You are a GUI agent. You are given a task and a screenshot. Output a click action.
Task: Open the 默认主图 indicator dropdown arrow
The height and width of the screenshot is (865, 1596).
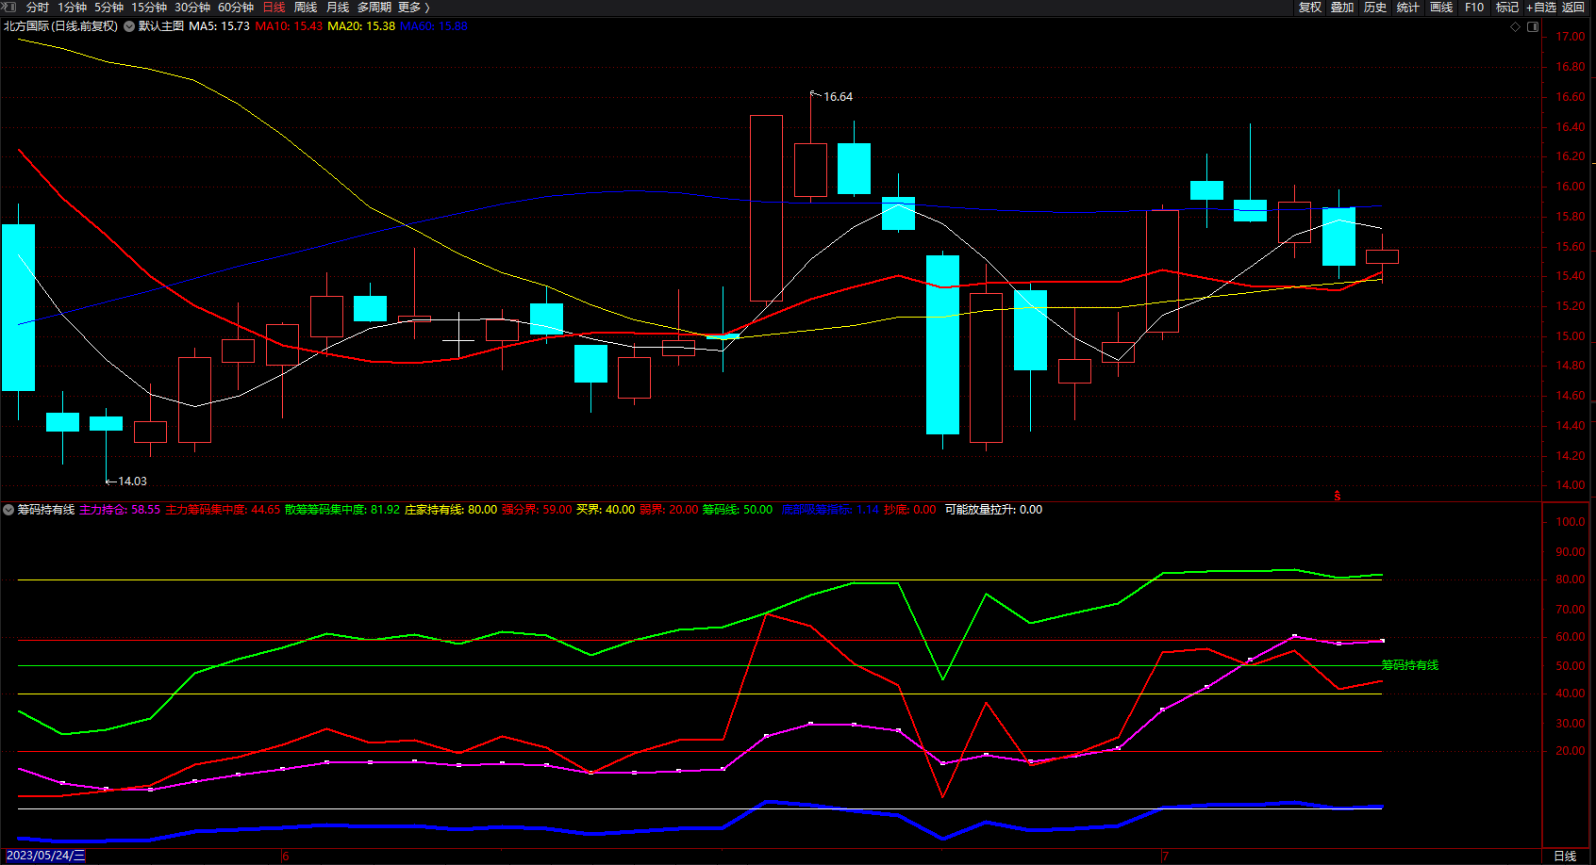129,26
